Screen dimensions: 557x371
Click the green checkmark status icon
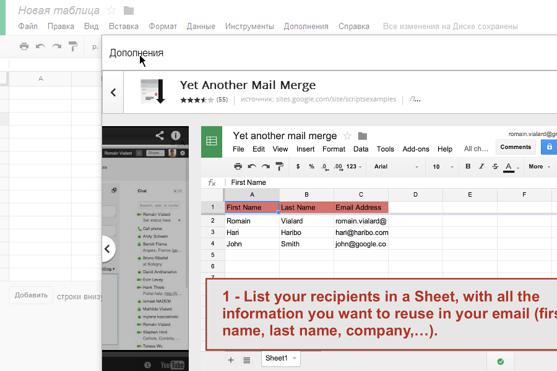[x=501, y=361]
